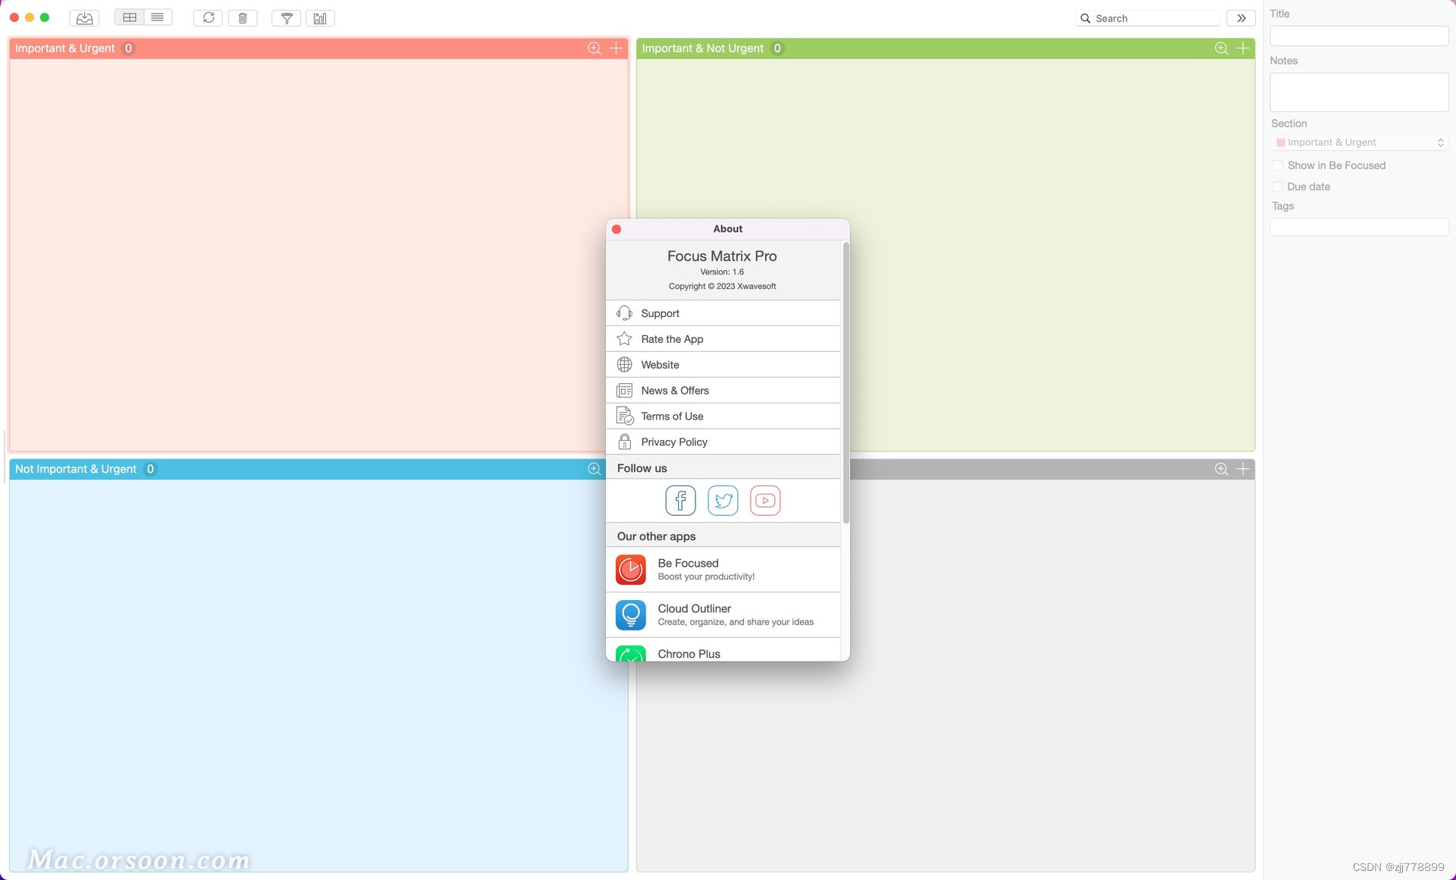Open the statistics chart icon
Image resolution: width=1456 pixels, height=880 pixels.
320,18
